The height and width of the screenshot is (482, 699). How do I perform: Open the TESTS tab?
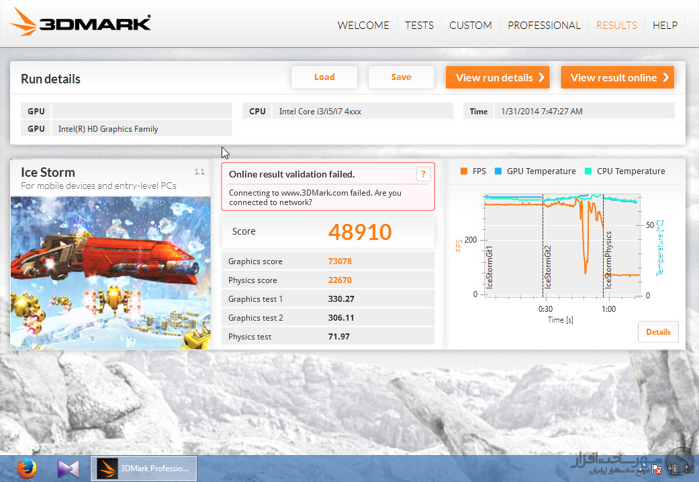[x=419, y=25]
